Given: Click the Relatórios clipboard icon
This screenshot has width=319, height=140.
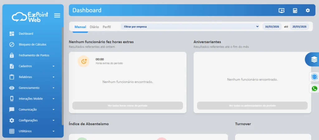Looking at the screenshot, I should coord(12,77).
